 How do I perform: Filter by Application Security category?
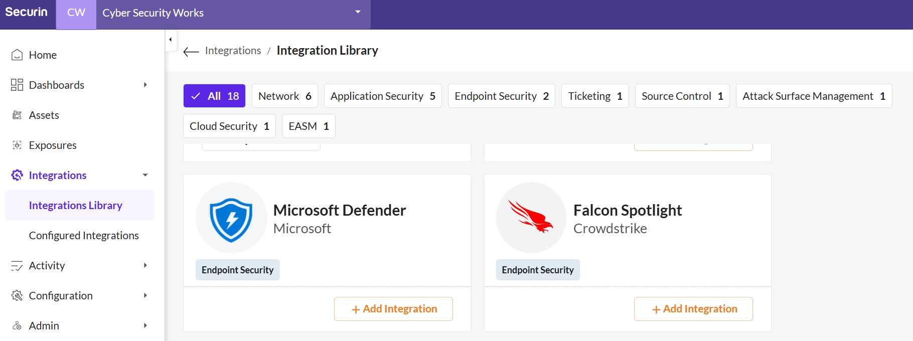tap(383, 96)
